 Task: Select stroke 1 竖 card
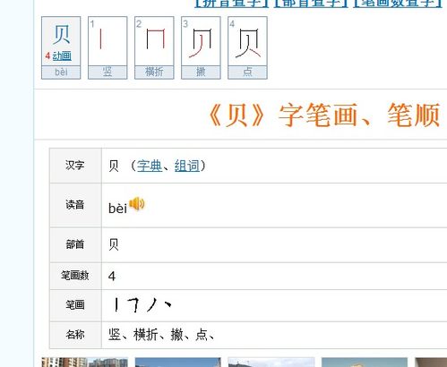pyautogui.click(x=107, y=47)
